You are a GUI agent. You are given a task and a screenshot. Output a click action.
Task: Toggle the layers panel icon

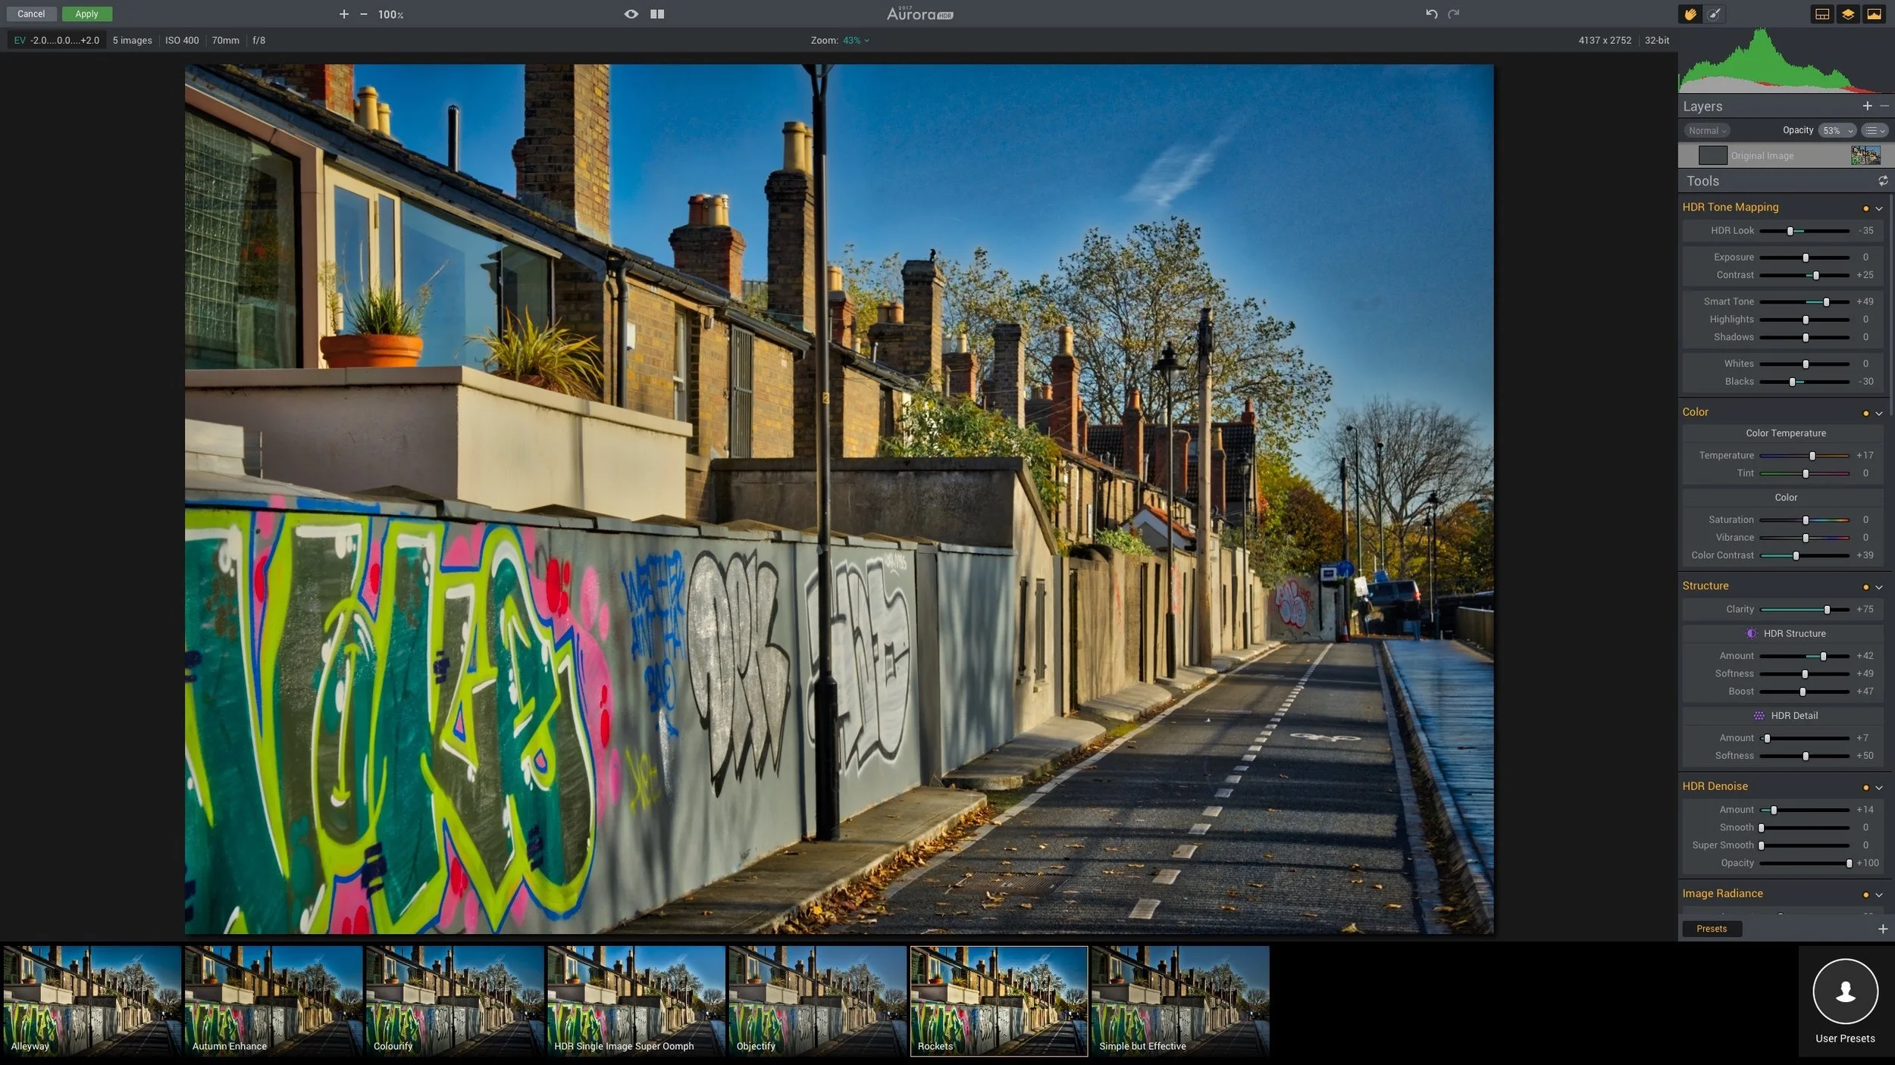1847,14
